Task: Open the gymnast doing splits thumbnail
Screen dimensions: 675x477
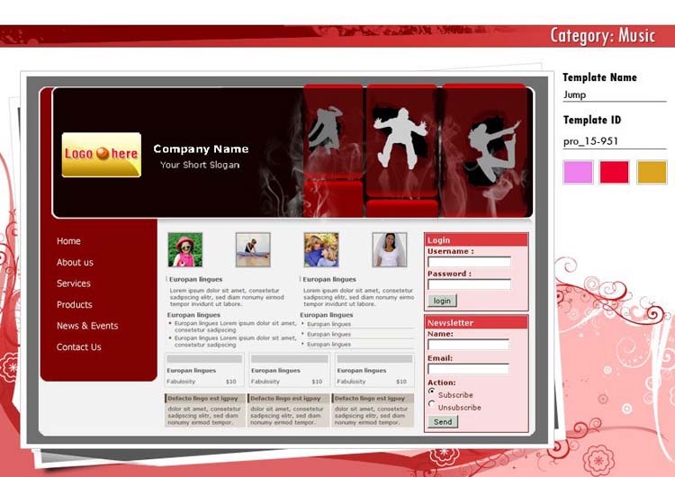Action: pos(253,249)
